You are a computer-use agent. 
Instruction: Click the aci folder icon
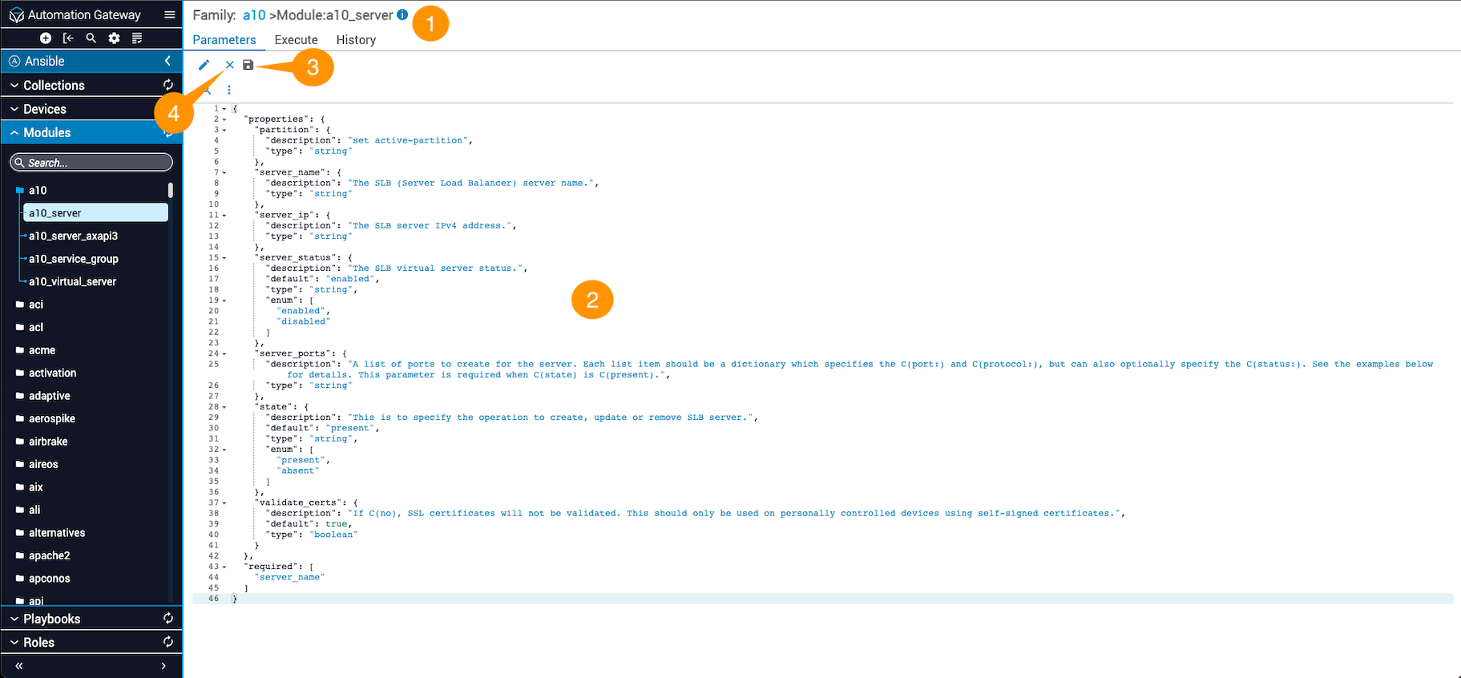20,305
